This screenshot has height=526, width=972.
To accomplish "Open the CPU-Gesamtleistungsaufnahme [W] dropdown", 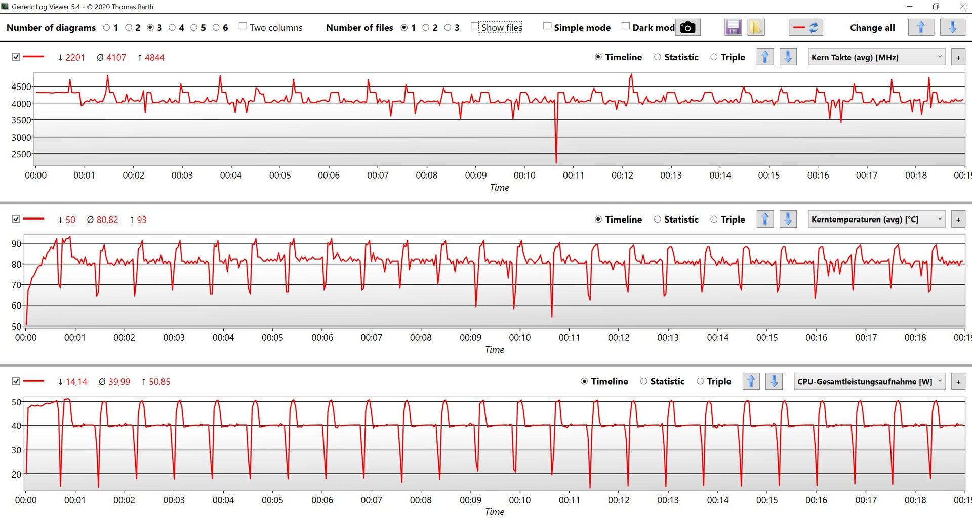I will [x=869, y=382].
